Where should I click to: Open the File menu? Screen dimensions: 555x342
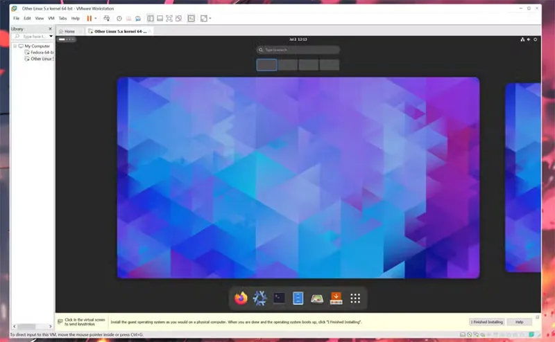[16, 19]
